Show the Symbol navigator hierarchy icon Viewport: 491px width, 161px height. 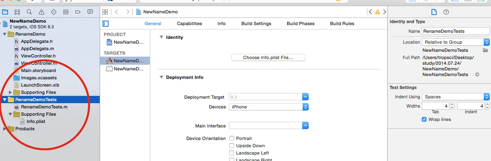[17, 12]
